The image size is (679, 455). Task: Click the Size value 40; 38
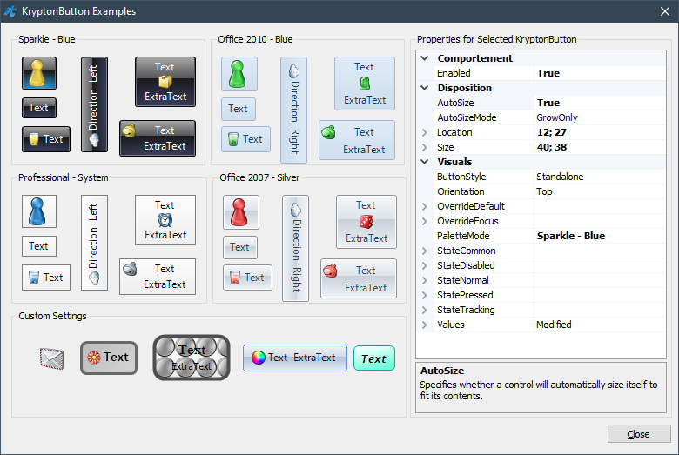tap(600, 147)
